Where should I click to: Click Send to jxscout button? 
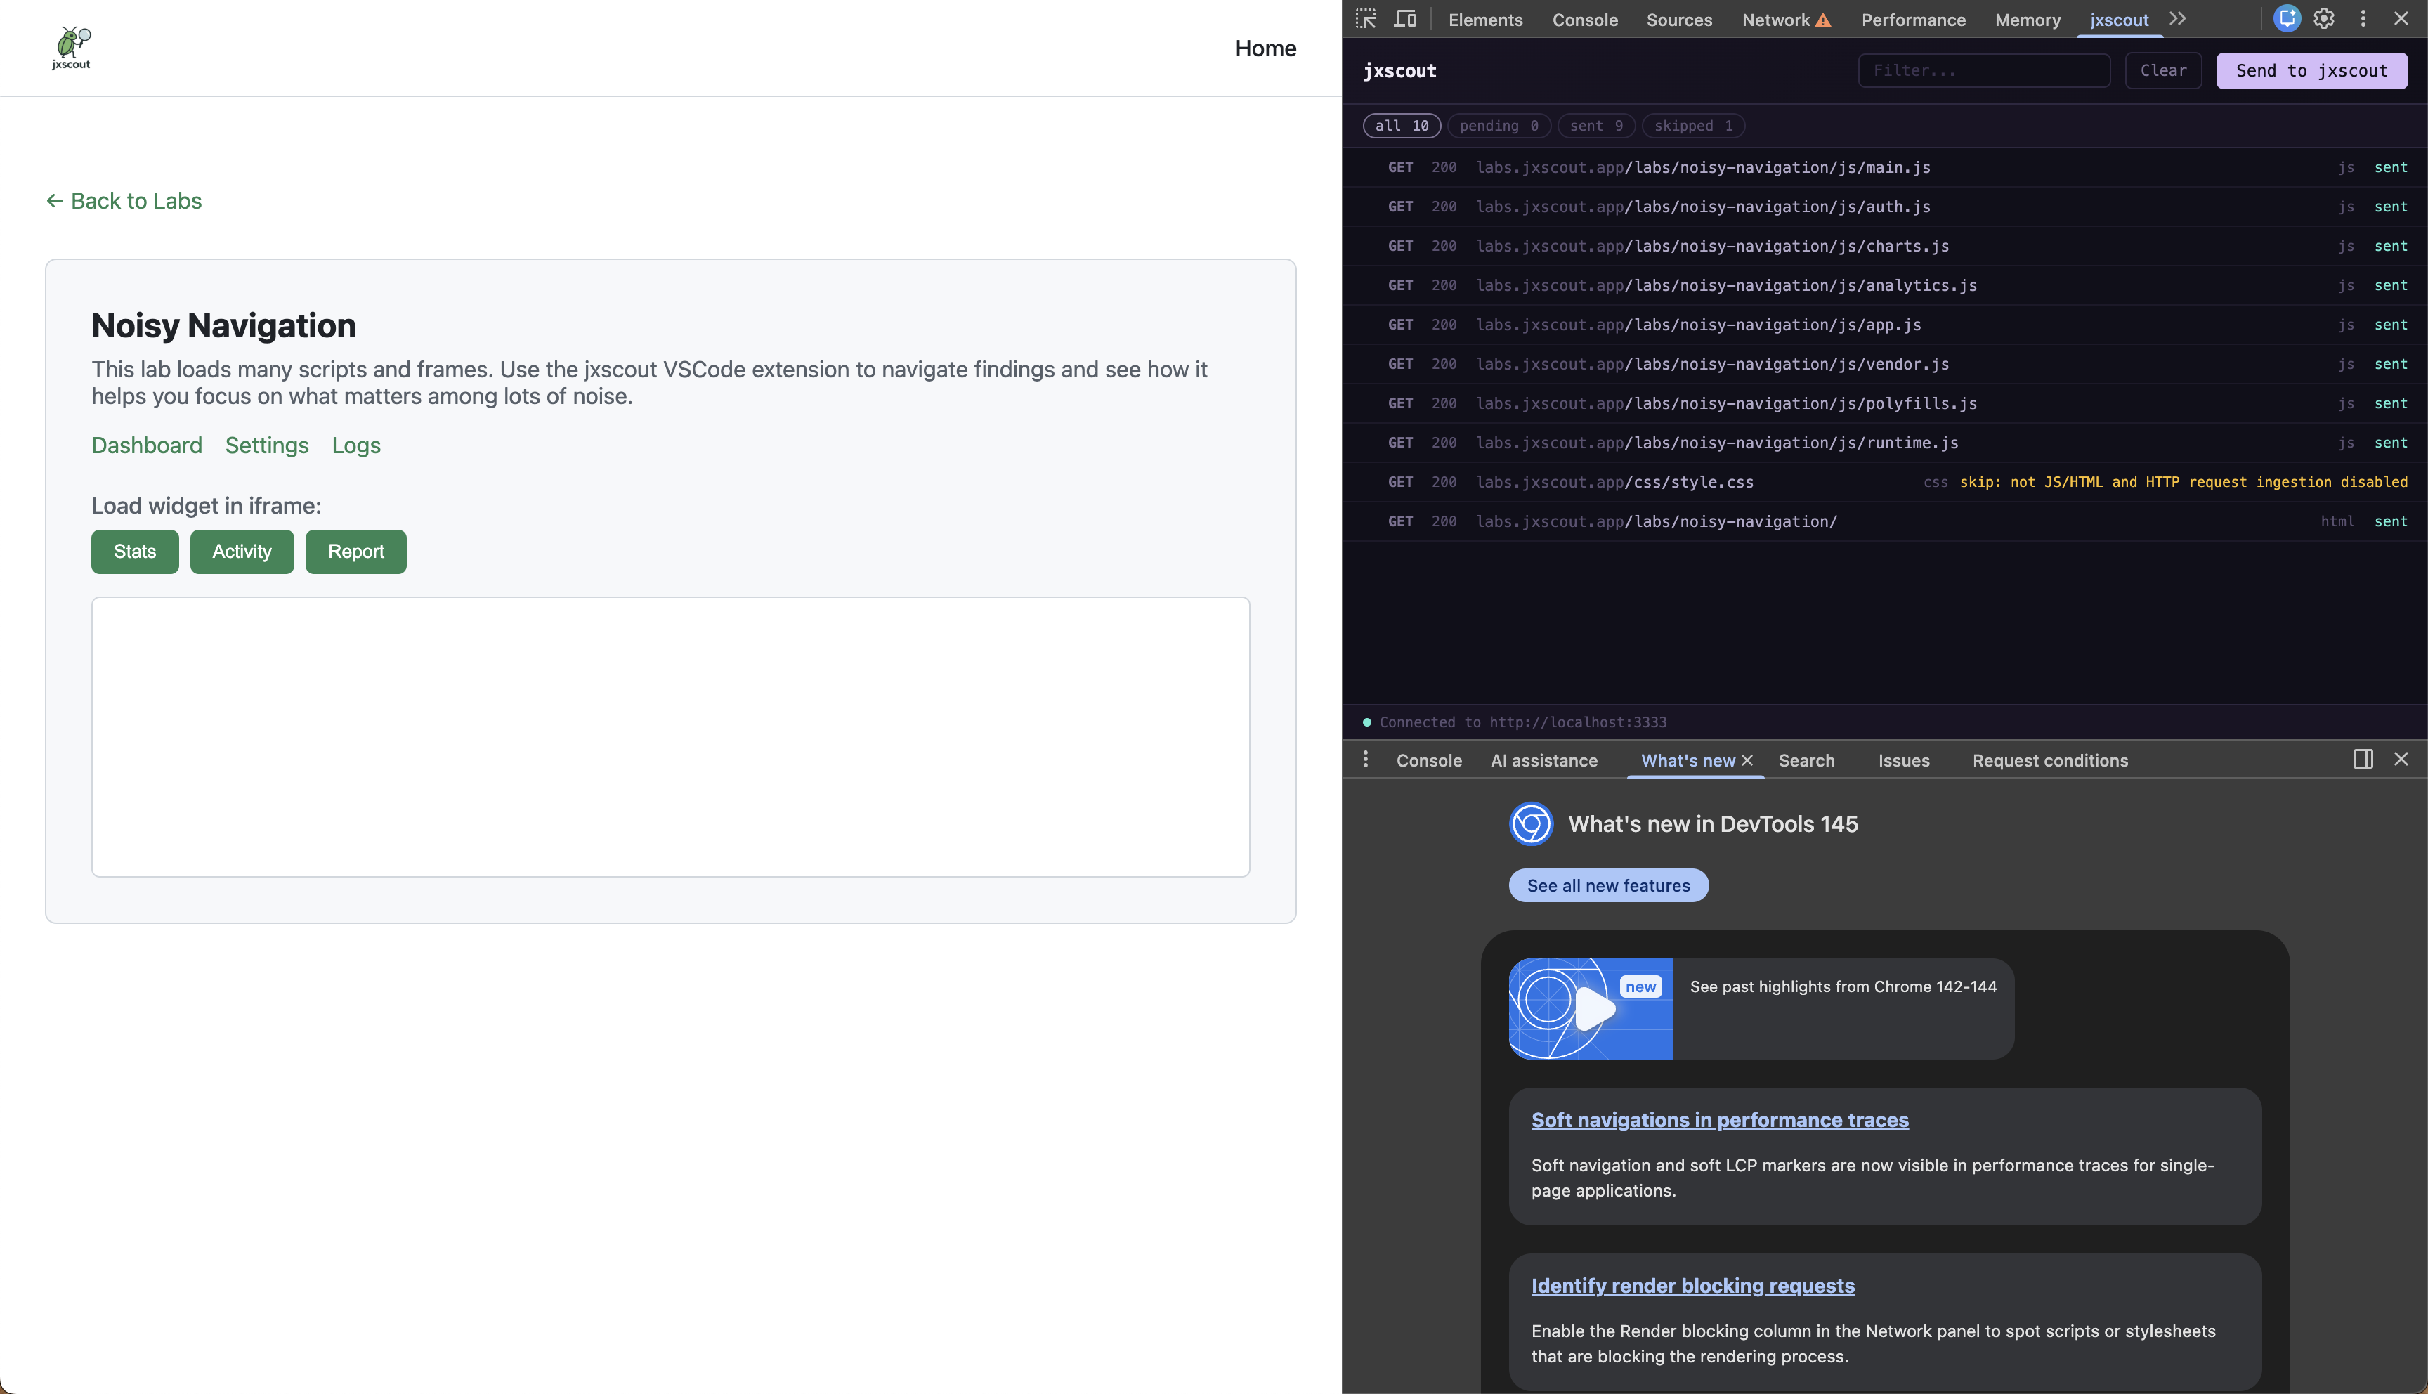2311,71
